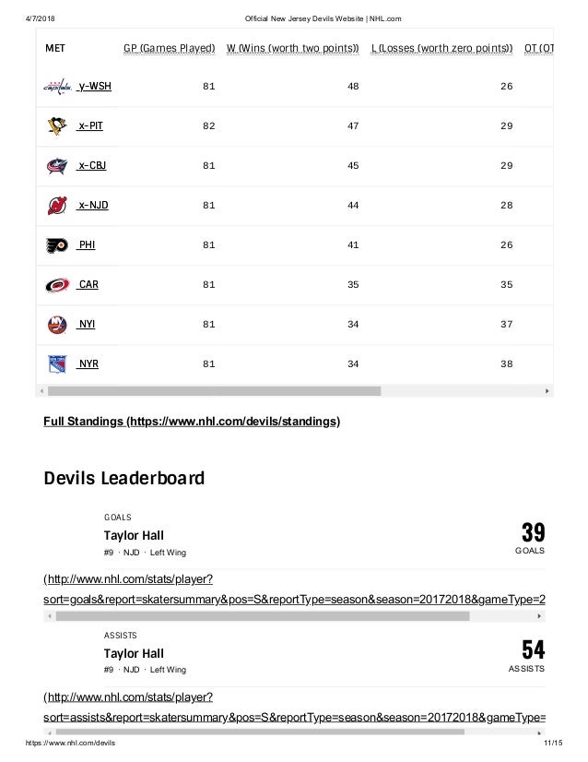Click right scroll arrow under goals link
Image resolution: width=588 pixels, height=762 pixels.
(539, 616)
